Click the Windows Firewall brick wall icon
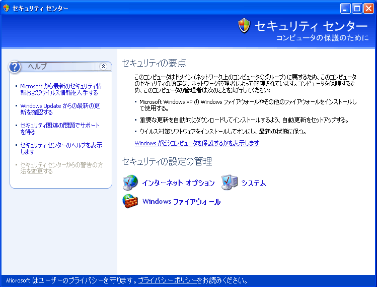This screenshot has height=287, width=377. [130, 201]
